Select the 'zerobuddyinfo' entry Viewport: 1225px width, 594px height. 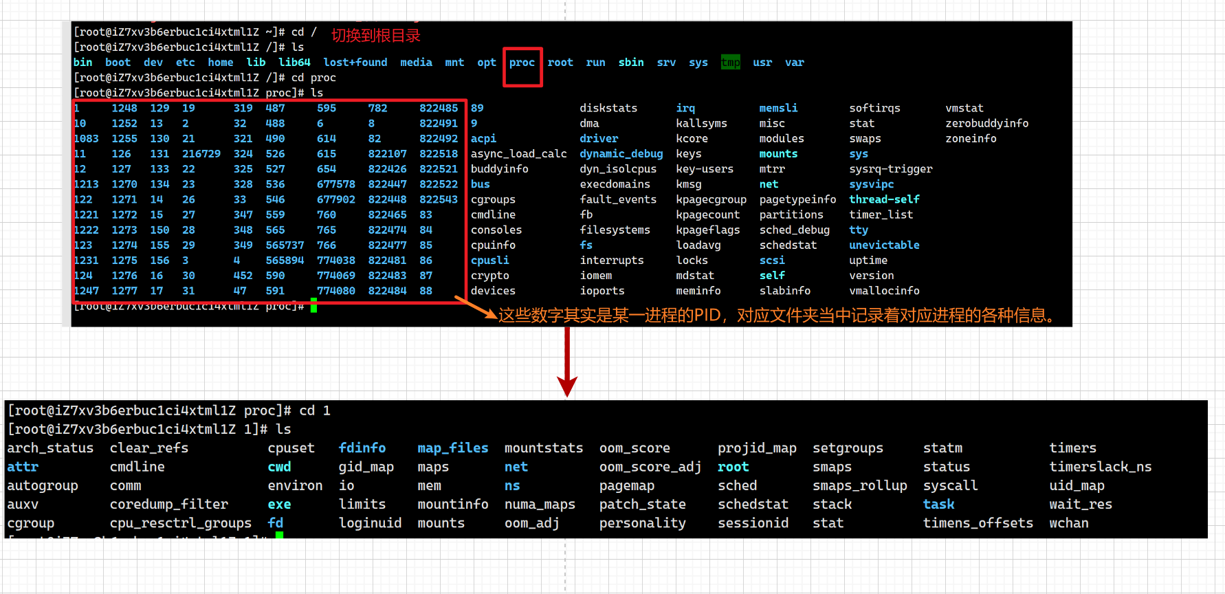point(986,124)
